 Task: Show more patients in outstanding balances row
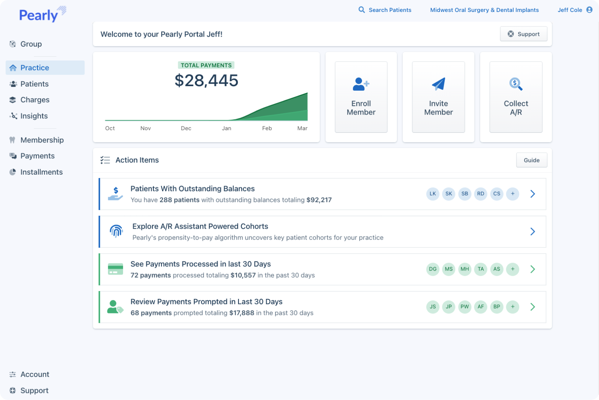(513, 194)
